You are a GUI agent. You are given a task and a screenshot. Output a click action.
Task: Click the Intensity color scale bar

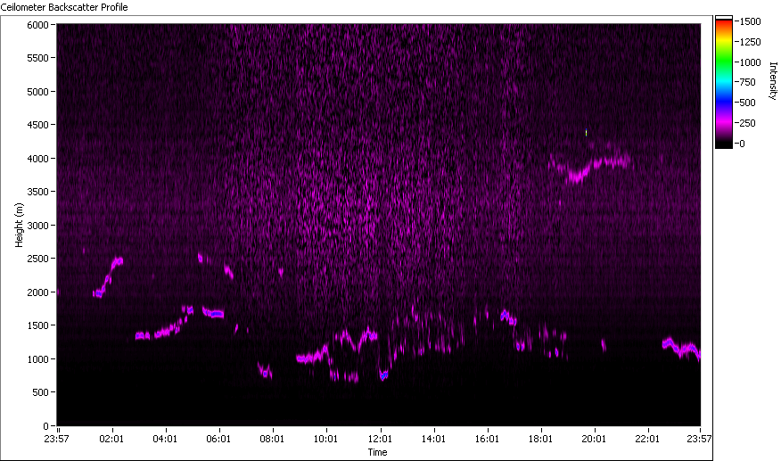coord(724,83)
